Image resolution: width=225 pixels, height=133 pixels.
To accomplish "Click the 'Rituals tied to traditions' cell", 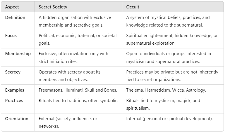I will click(78, 104).
